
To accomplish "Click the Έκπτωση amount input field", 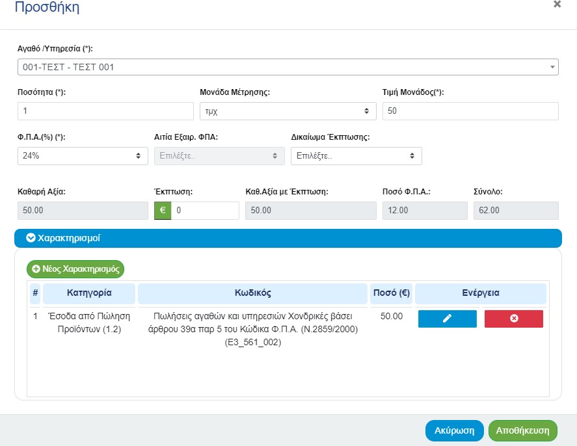I will (205, 211).
